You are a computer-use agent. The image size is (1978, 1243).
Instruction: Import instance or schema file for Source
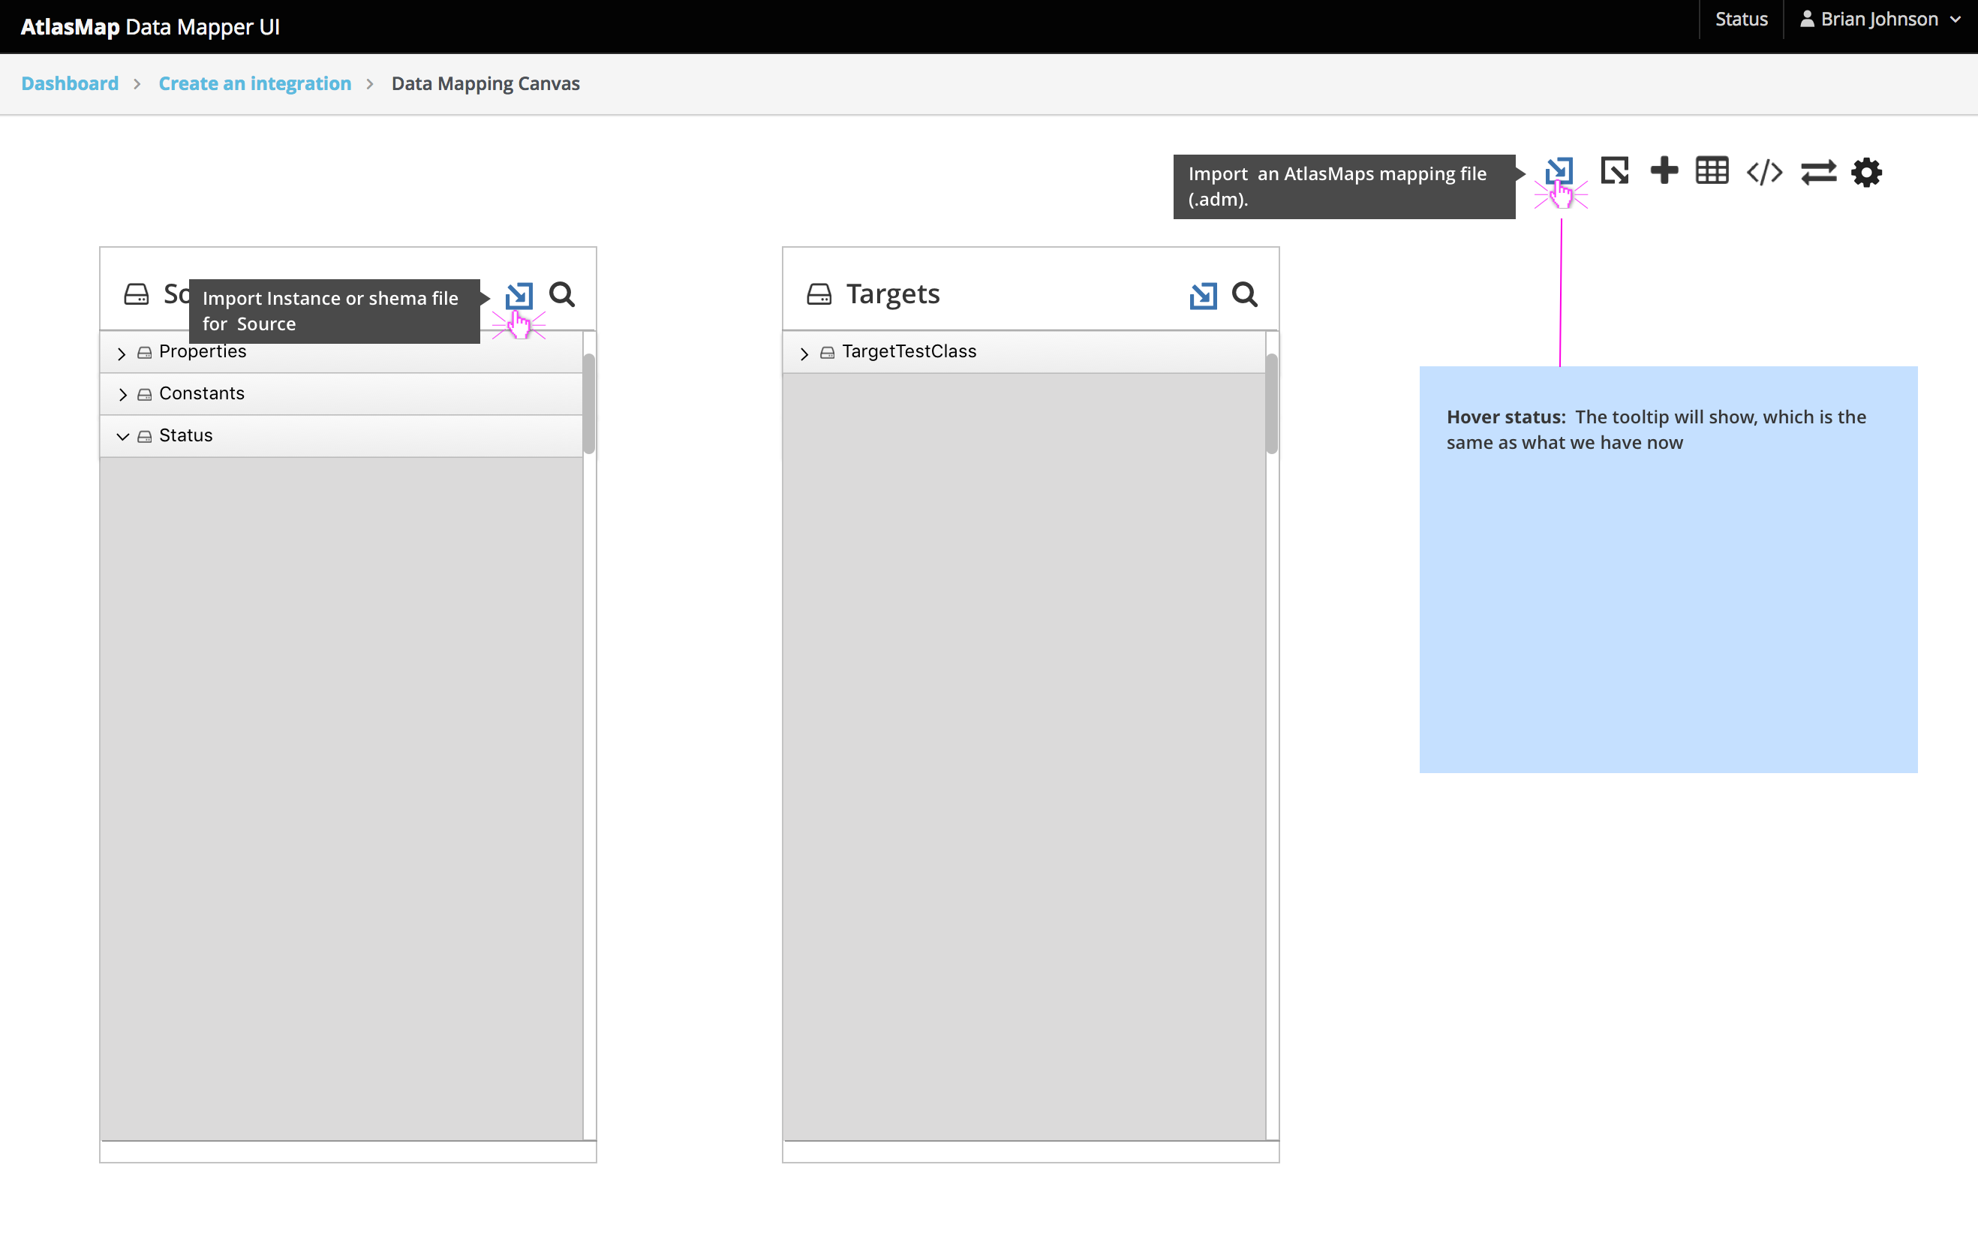tap(519, 296)
